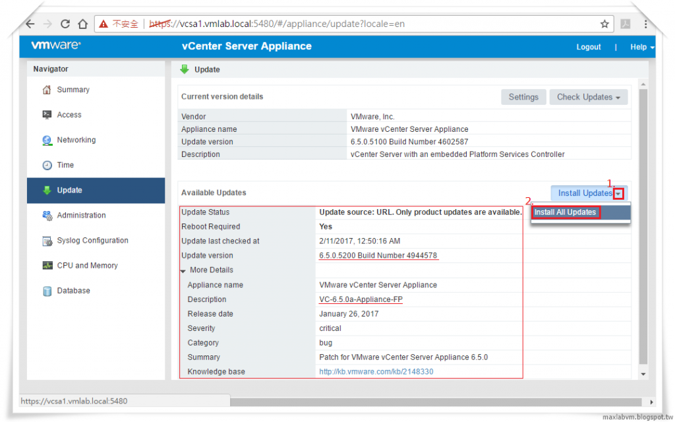Screen dimensions: 675x422
Task: Click 'Update source: URL' status text
Action: tap(420, 212)
